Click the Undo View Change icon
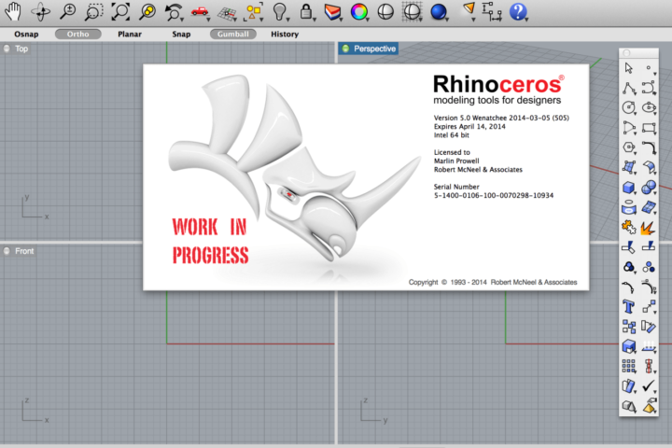This screenshot has height=448, width=672. [x=174, y=12]
